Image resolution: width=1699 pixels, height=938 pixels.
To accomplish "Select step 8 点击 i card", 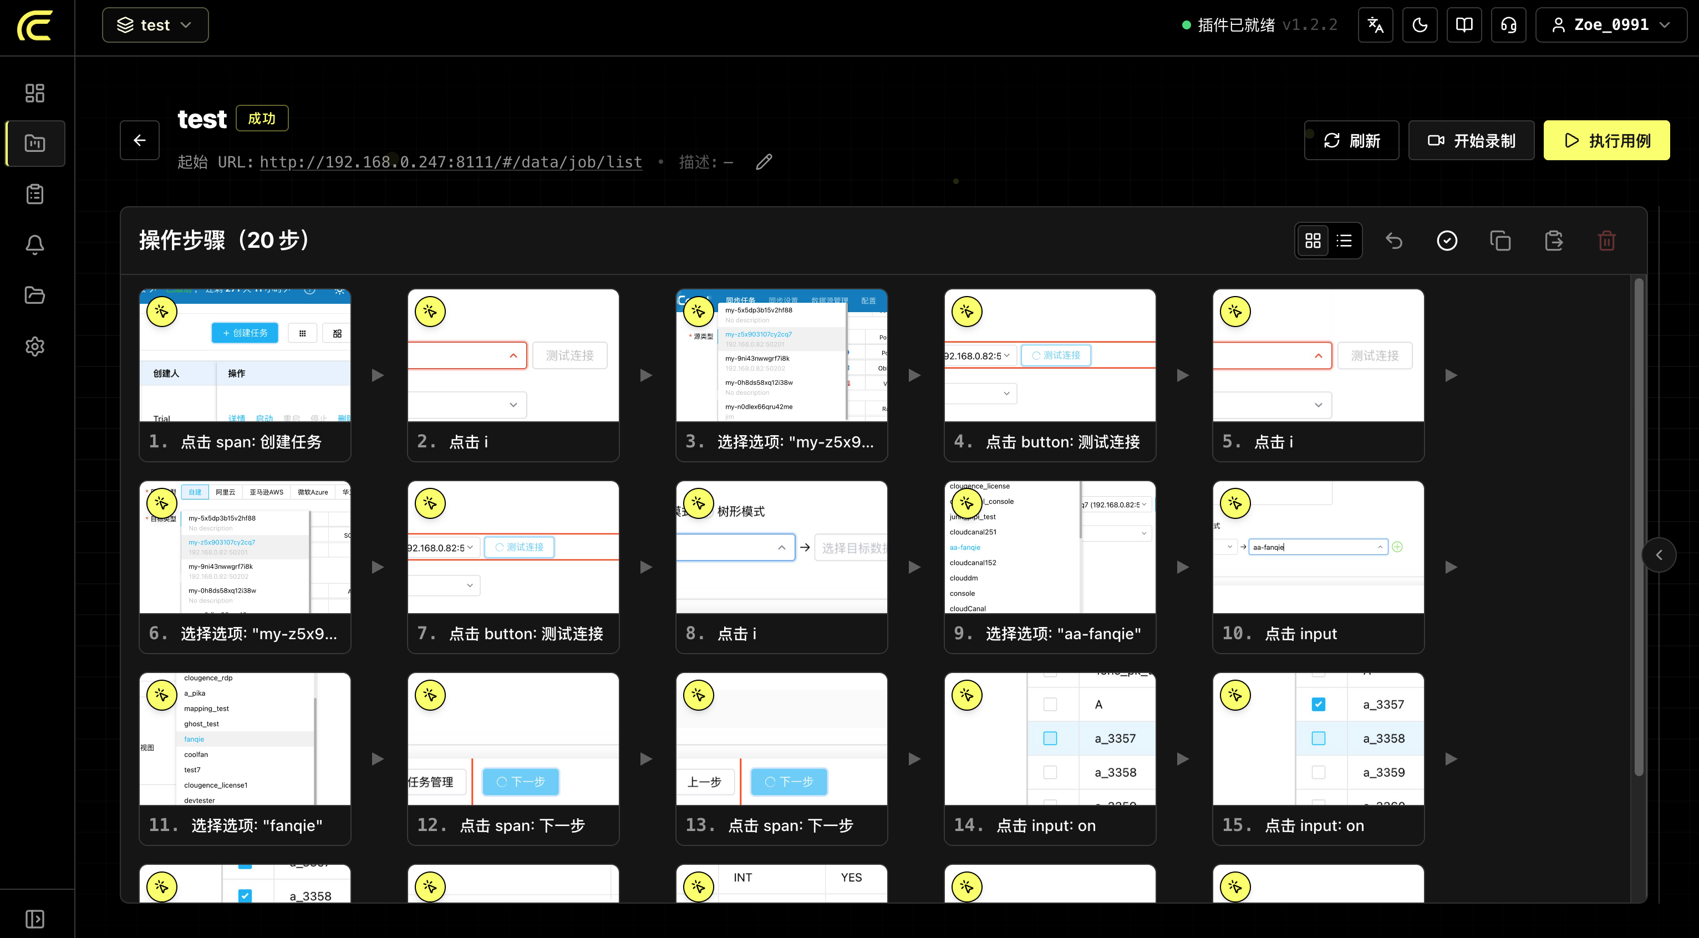I will point(781,567).
